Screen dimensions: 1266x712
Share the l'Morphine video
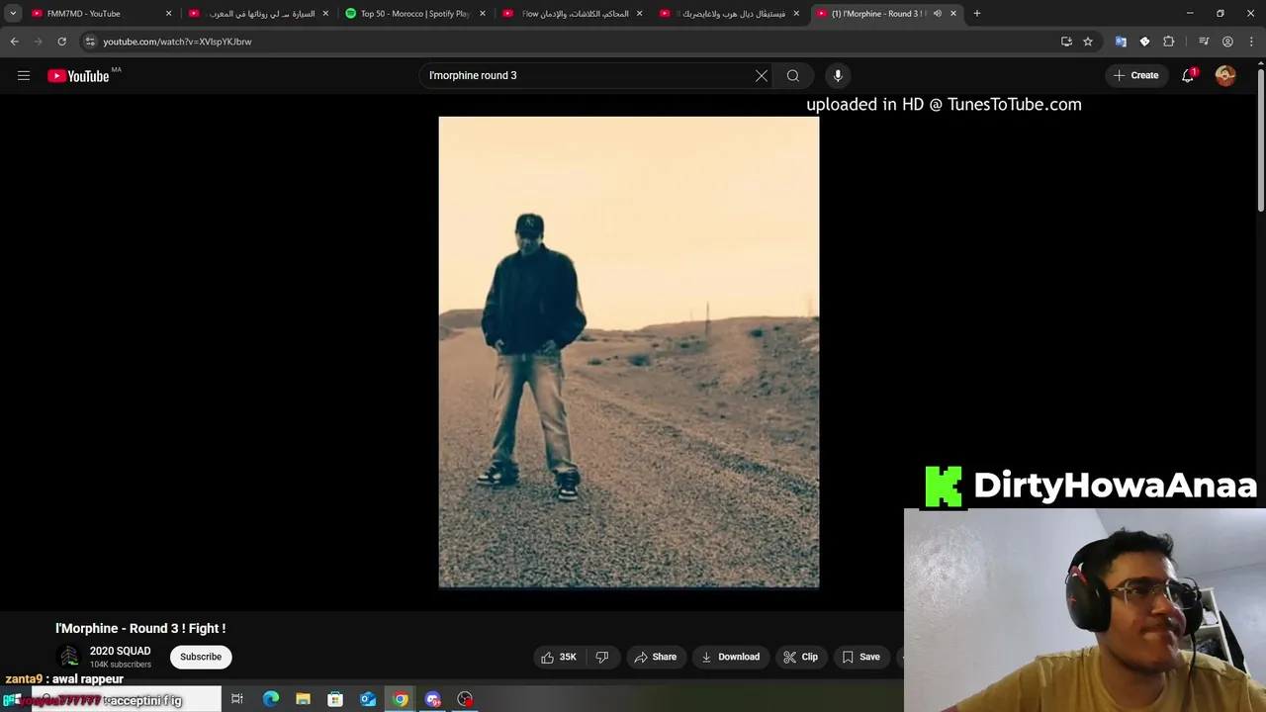pyautogui.click(x=656, y=657)
